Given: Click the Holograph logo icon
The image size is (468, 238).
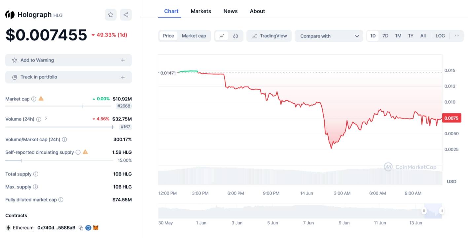Looking at the screenshot, I should click(10, 14).
